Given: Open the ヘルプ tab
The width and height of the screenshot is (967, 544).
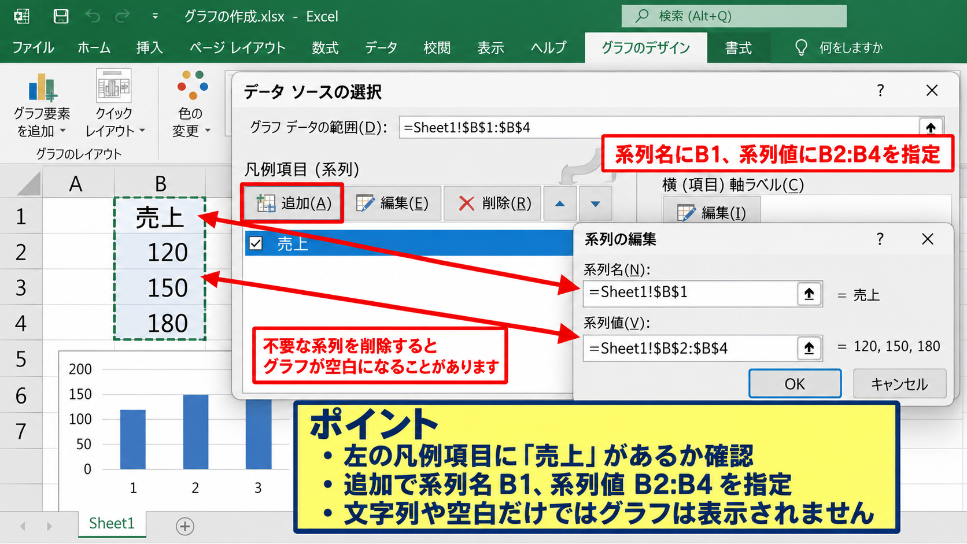Looking at the screenshot, I should (x=548, y=47).
